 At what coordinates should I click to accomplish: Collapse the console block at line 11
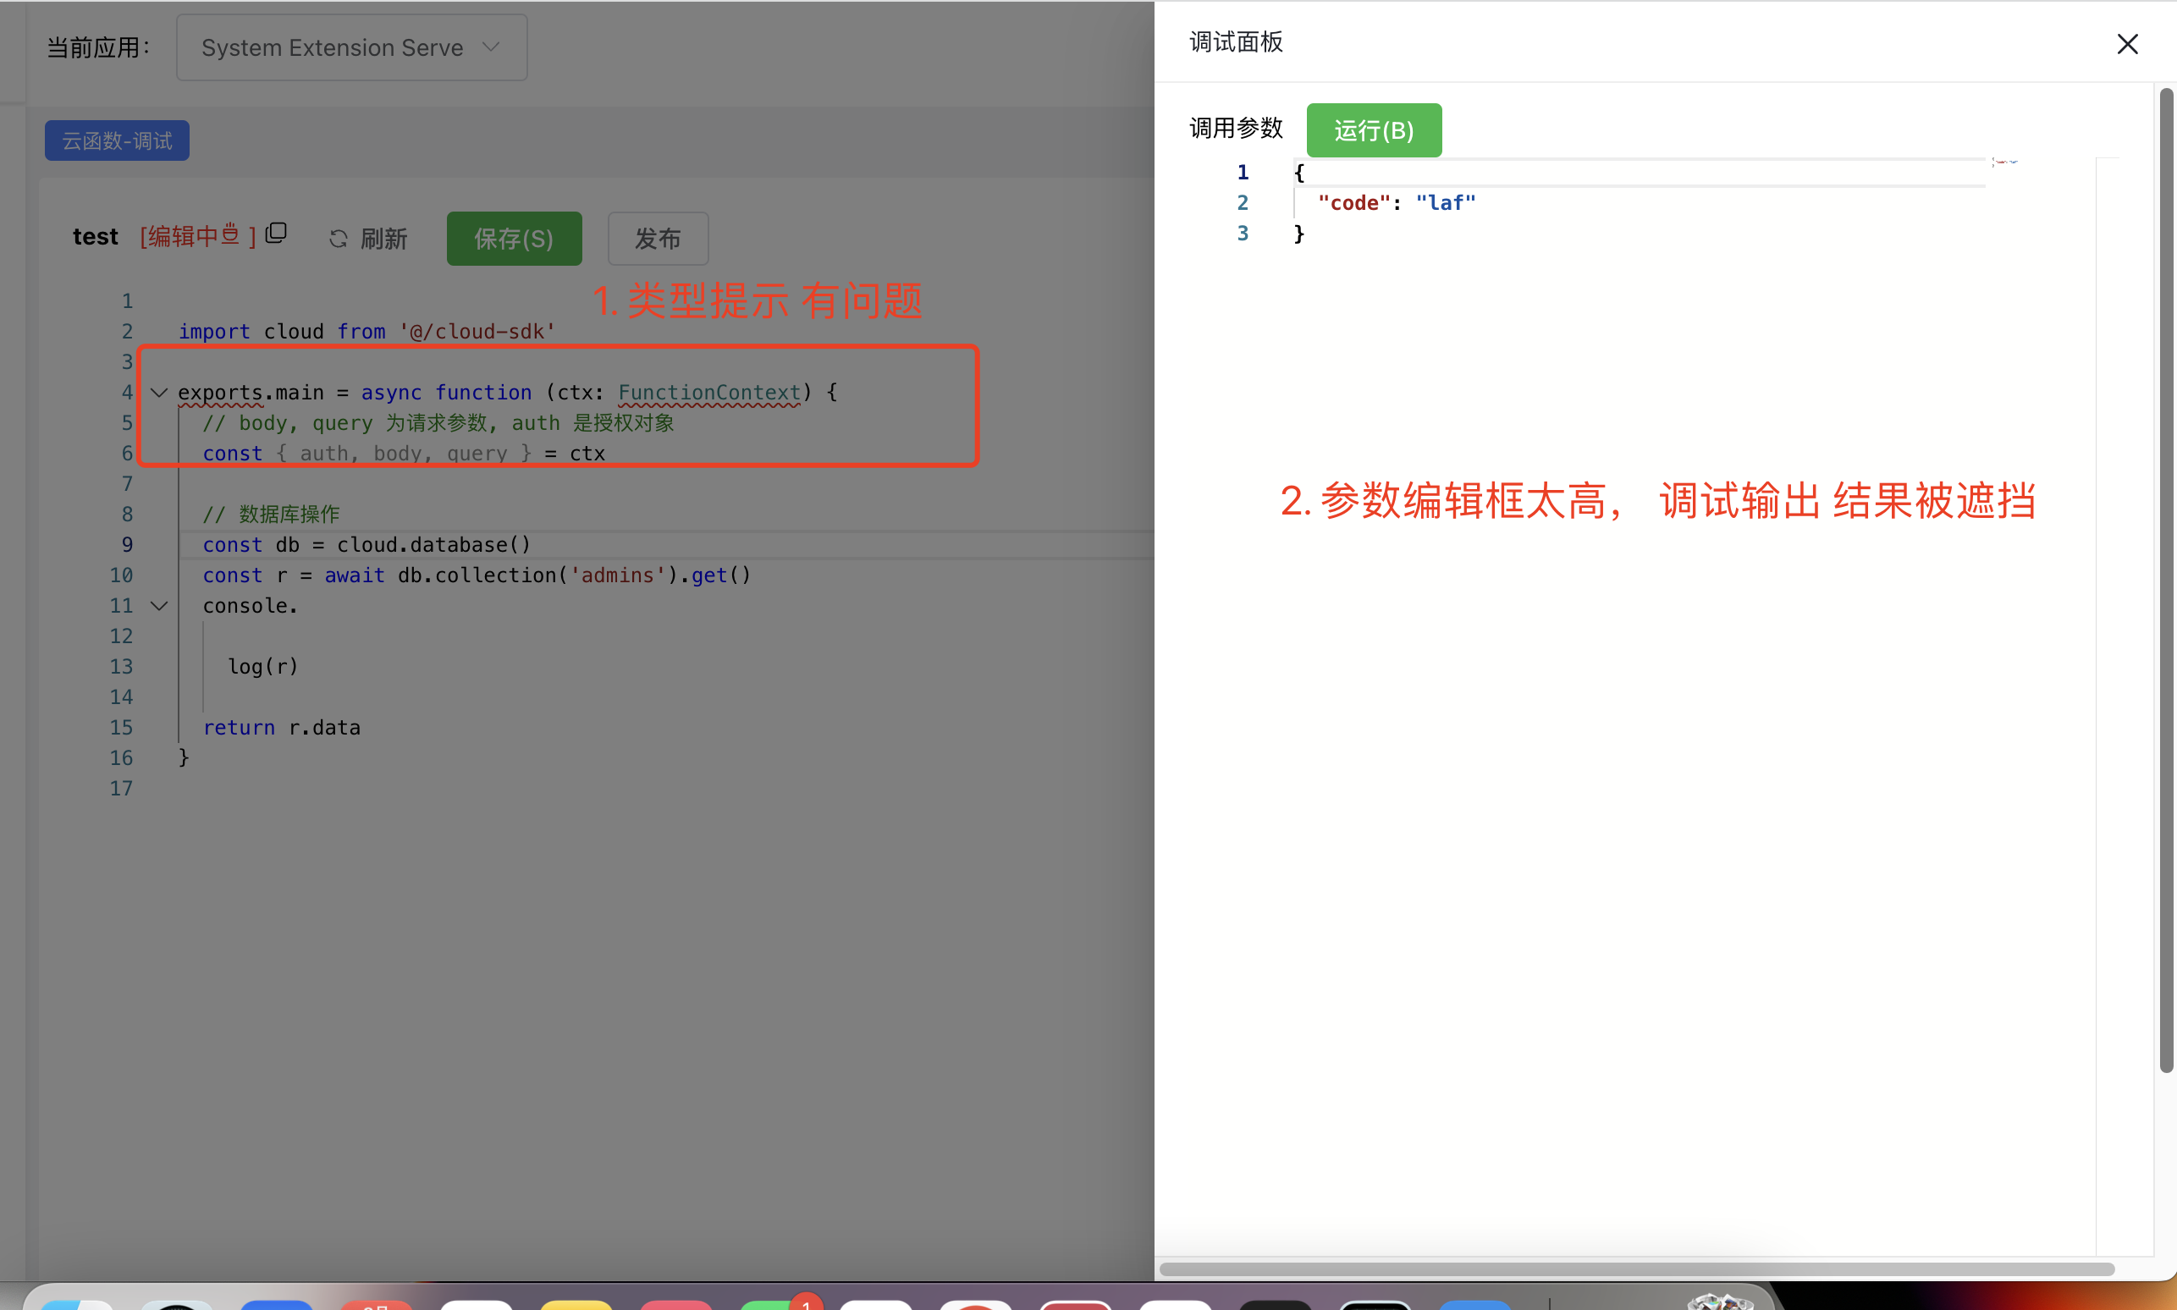pyautogui.click(x=159, y=606)
